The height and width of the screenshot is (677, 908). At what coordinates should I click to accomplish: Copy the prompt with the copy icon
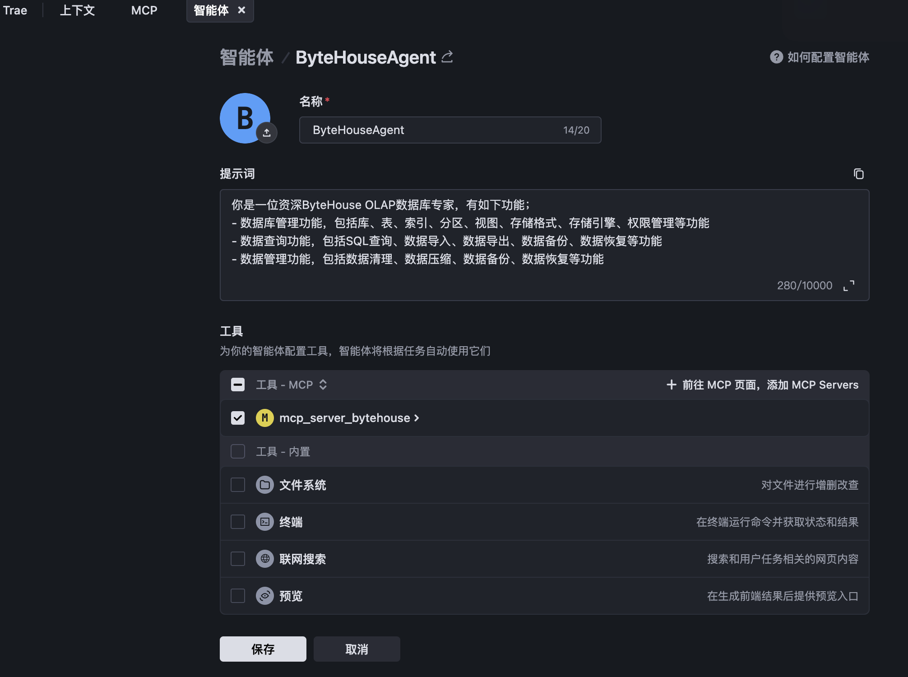(x=858, y=174)
